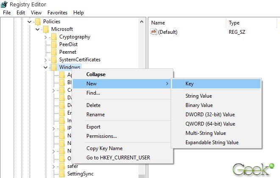Viewport: 280px width, 178px height.
Task: Choose Export in context menu
Action: pos(123,127)
